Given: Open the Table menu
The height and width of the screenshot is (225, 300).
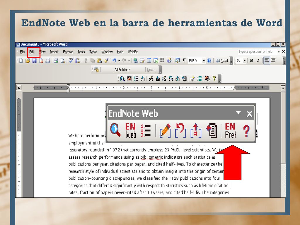Looking at the screenshot, I should point(93,52).
